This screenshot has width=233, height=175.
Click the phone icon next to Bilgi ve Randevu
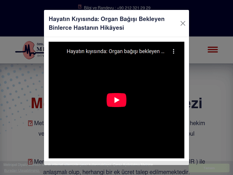coord(80,6)
